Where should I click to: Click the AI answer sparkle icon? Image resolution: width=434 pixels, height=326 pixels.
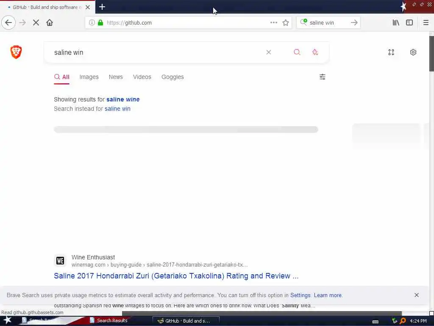(x=315, y=52)
